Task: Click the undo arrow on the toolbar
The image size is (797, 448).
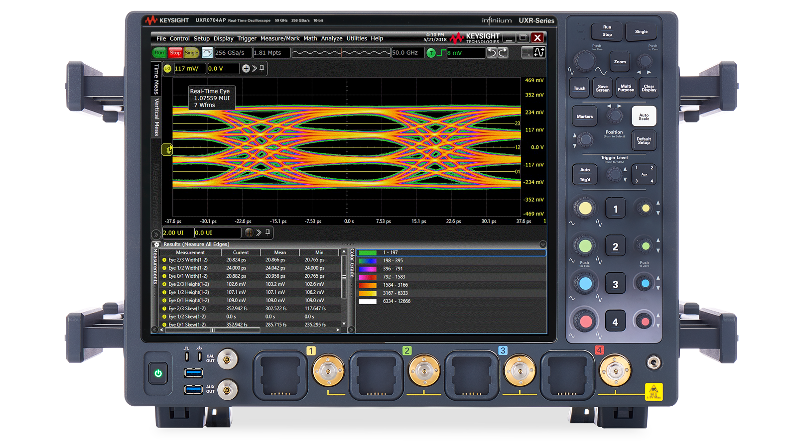Action: tap(492, 52)
